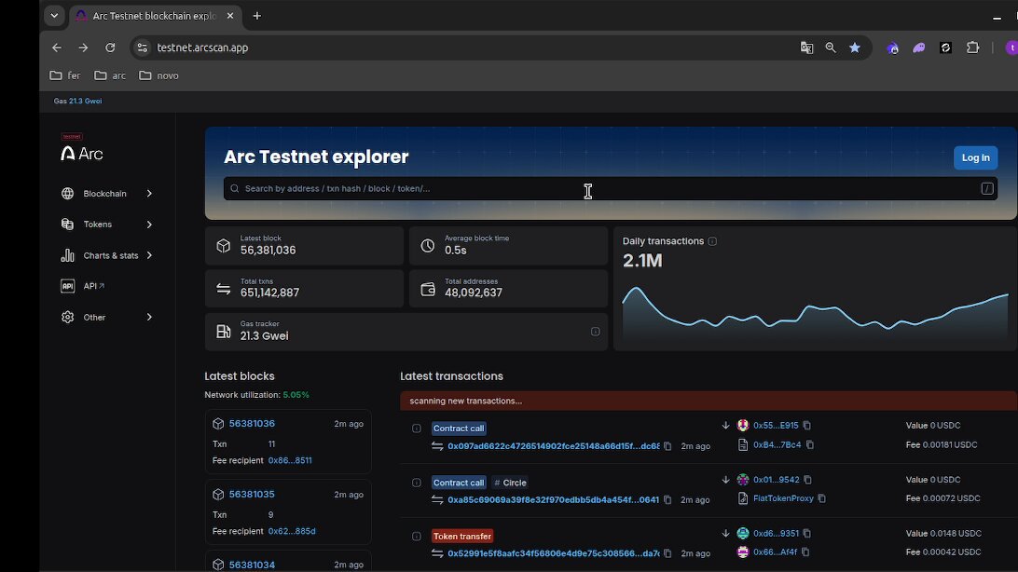Viewport: 1018px width, 572px height.
Task: Copy FlatTokenProxy address
Action: (822, 498)
